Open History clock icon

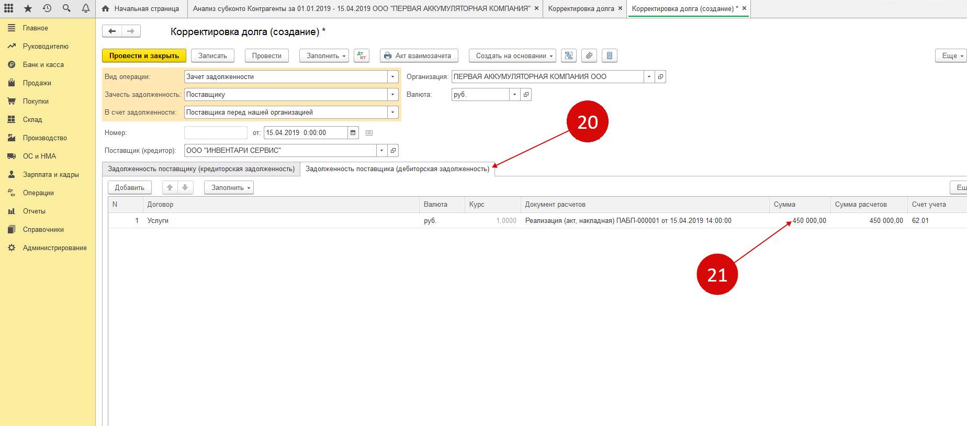pos(47,8)
